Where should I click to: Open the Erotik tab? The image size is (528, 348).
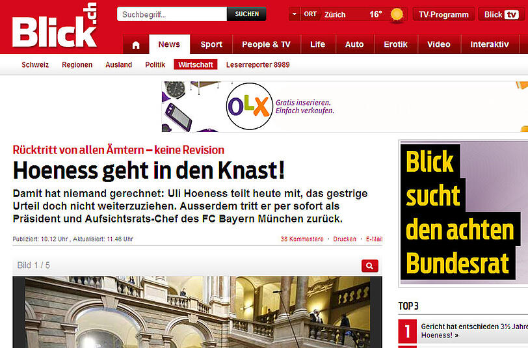click(x=395, y=44)
